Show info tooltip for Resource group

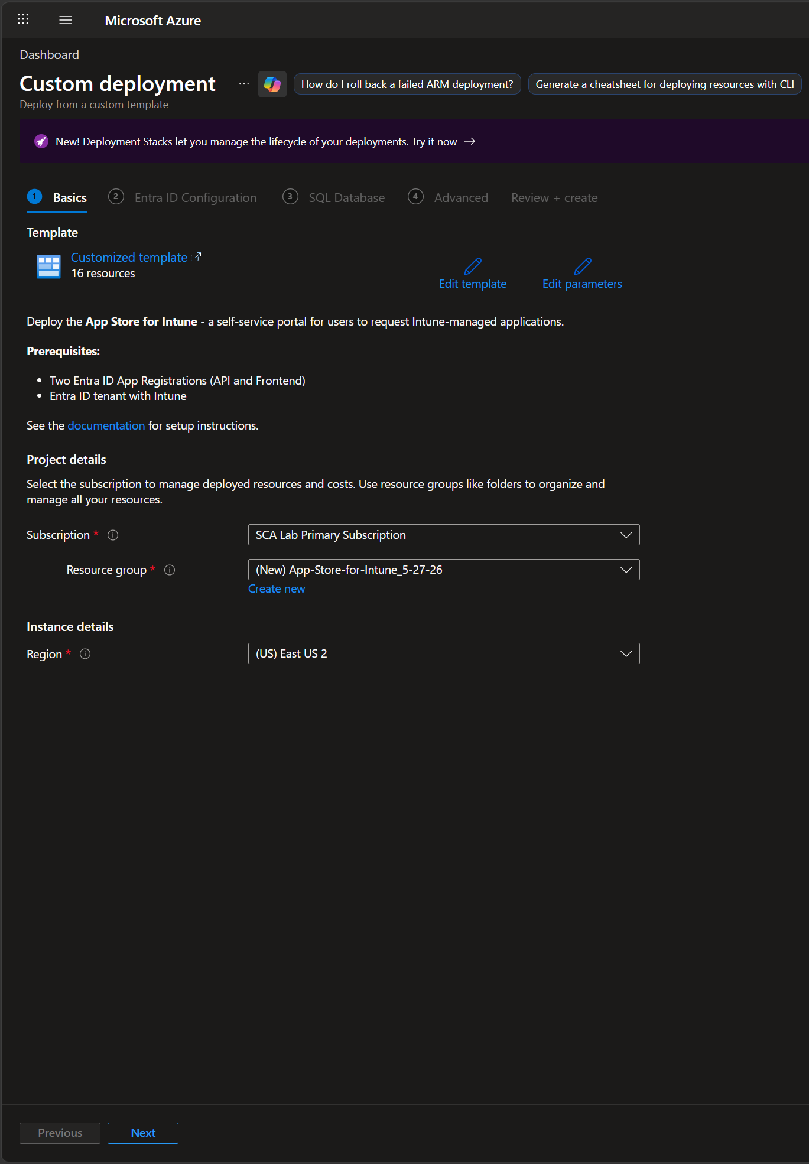pos(170,570)
